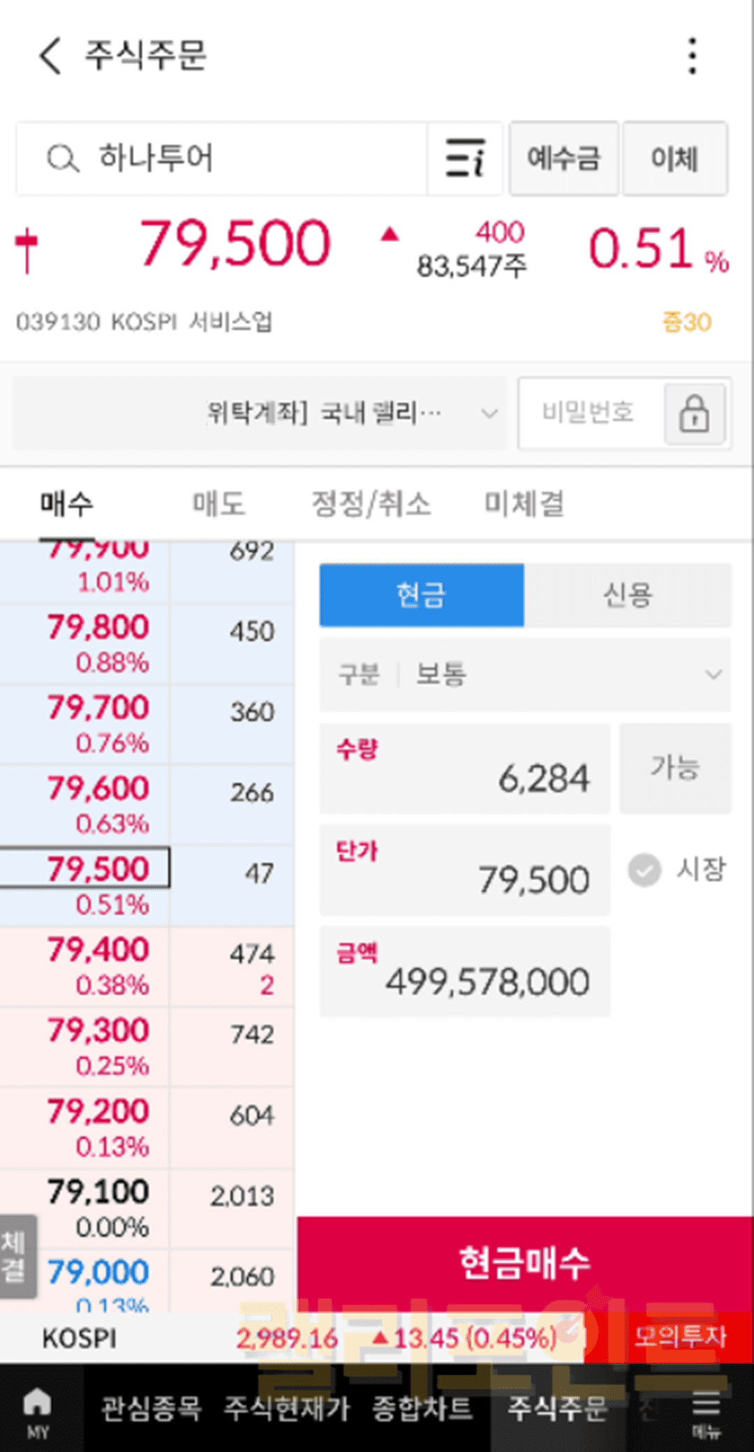754x1452 pixels.
Task: Open the 정정/취소 tab
Action: click(x=371, y=504)
